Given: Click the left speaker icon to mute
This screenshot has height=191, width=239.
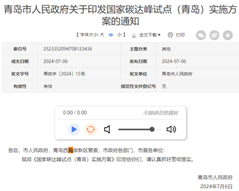Looking at the screenshot, I should pos(107,129).
